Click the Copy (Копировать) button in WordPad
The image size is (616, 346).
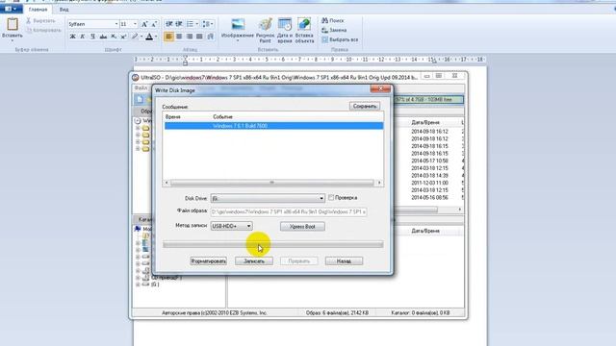(x=43, y=30)
